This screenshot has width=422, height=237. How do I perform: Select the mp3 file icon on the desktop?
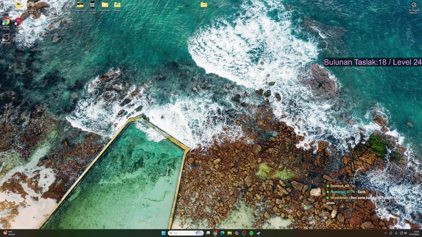[x=31, y=7]
